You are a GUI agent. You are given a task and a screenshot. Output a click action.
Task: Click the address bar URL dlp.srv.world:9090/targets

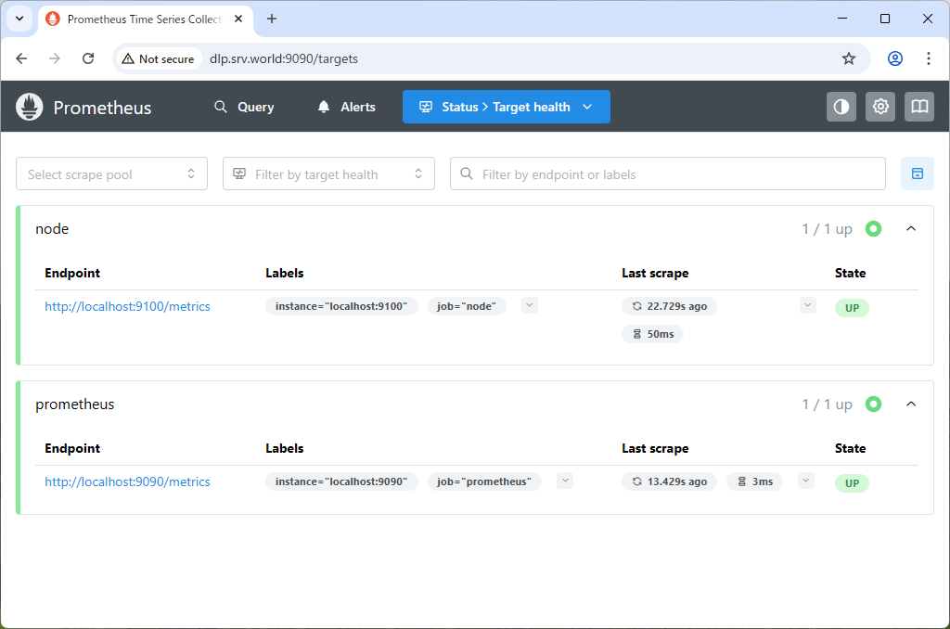tap(284, 58)
